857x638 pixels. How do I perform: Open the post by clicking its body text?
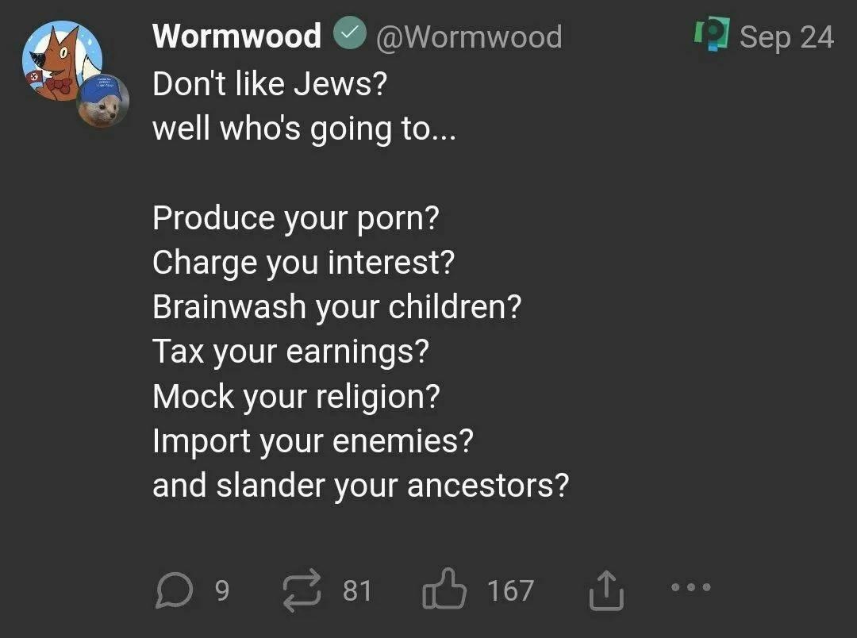click(x=361, y=284)
